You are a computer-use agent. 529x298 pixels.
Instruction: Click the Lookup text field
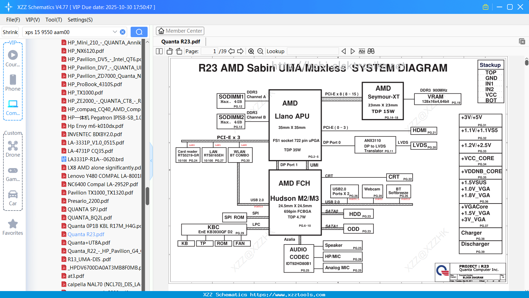(313, 51)
